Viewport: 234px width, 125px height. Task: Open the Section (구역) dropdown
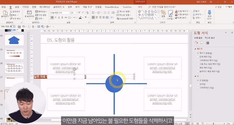39,19
